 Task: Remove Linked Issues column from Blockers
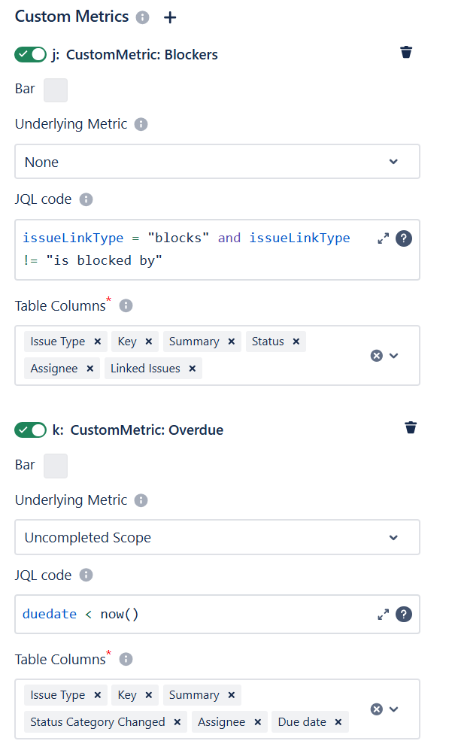click(193, 369)
